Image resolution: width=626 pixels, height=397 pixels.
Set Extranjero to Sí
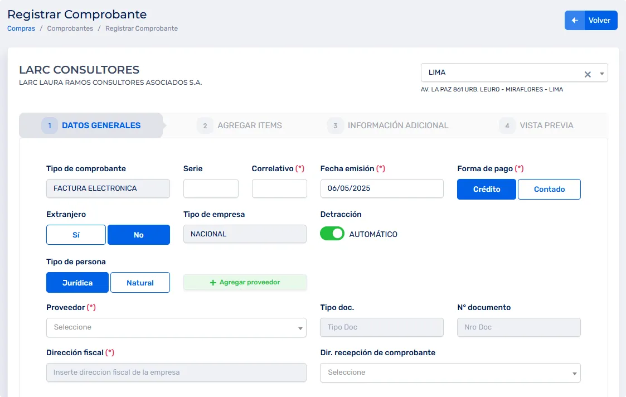(x=76, y=235)
